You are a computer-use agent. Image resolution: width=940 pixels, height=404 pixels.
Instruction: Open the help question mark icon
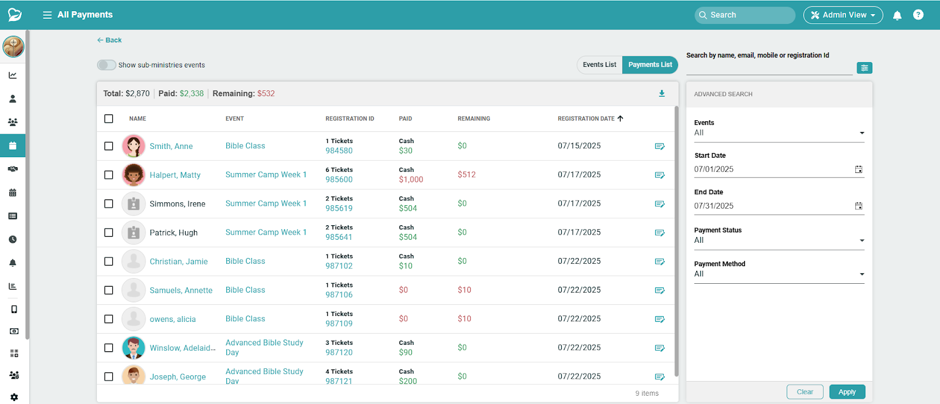pos(918,15)
